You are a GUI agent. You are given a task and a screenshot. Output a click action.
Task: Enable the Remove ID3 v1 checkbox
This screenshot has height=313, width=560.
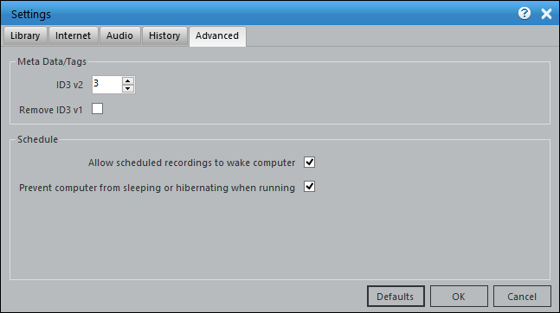(x=97, y=108)
